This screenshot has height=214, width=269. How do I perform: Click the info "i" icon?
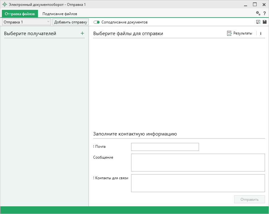[261, 34]
